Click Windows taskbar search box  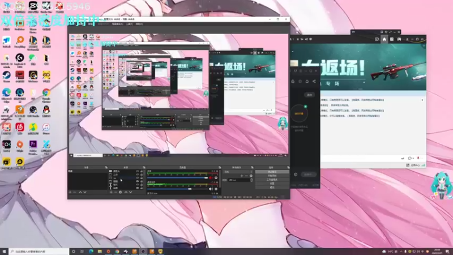[39, 252]
